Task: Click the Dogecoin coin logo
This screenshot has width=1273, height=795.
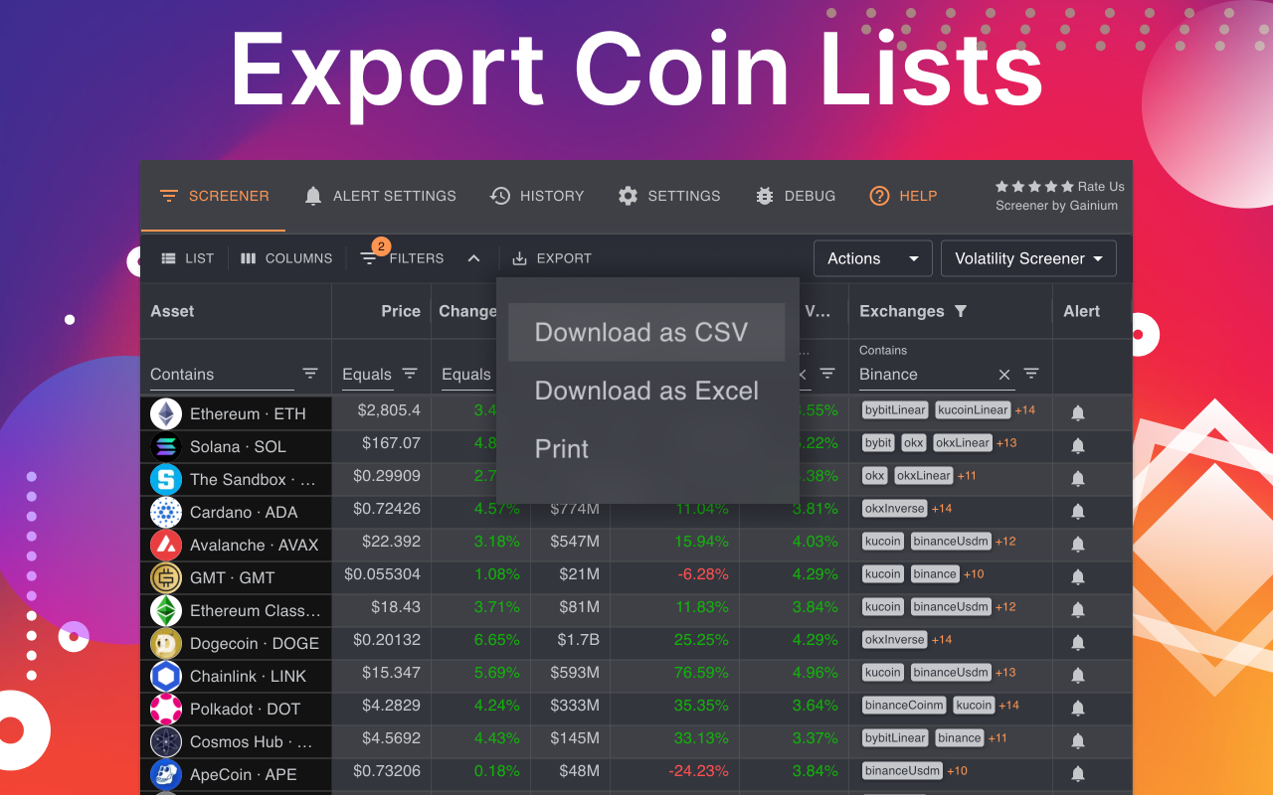Action: click(x=166, y=643)
